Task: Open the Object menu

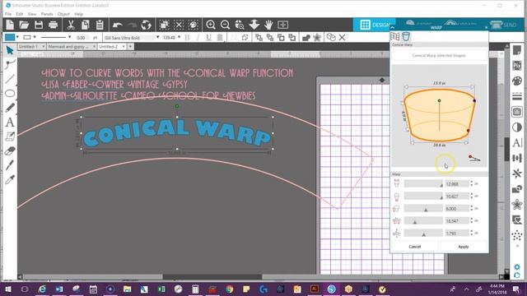Action: 63,14
